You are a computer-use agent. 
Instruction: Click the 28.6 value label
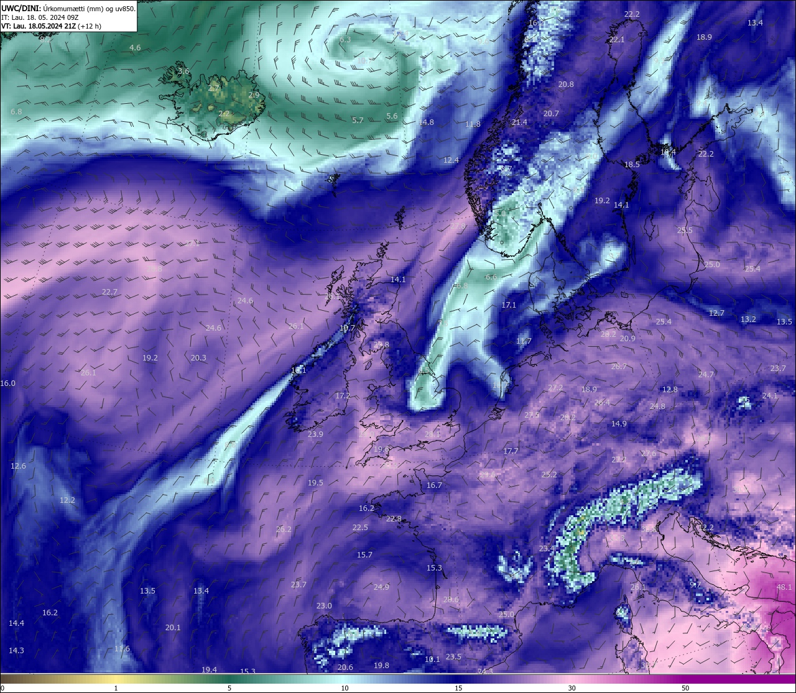[451, 600]
